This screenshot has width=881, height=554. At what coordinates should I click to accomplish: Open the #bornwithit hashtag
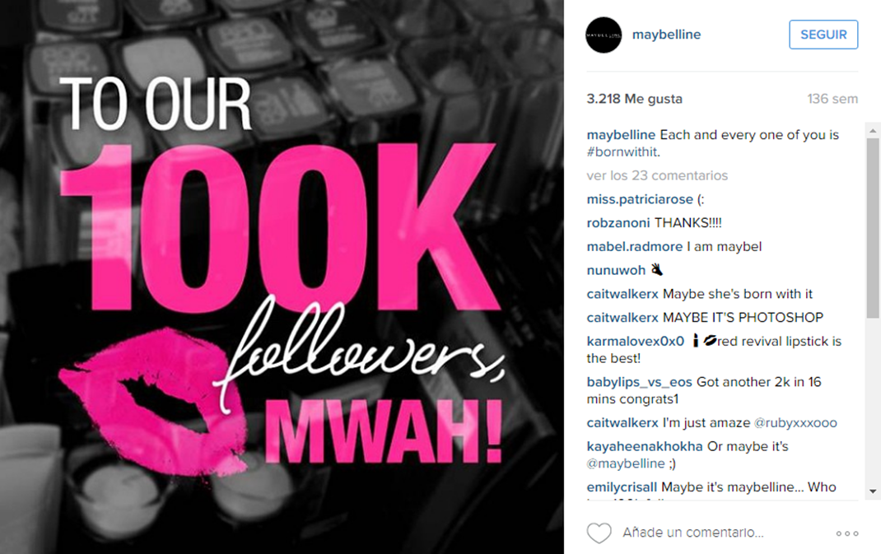623,151
